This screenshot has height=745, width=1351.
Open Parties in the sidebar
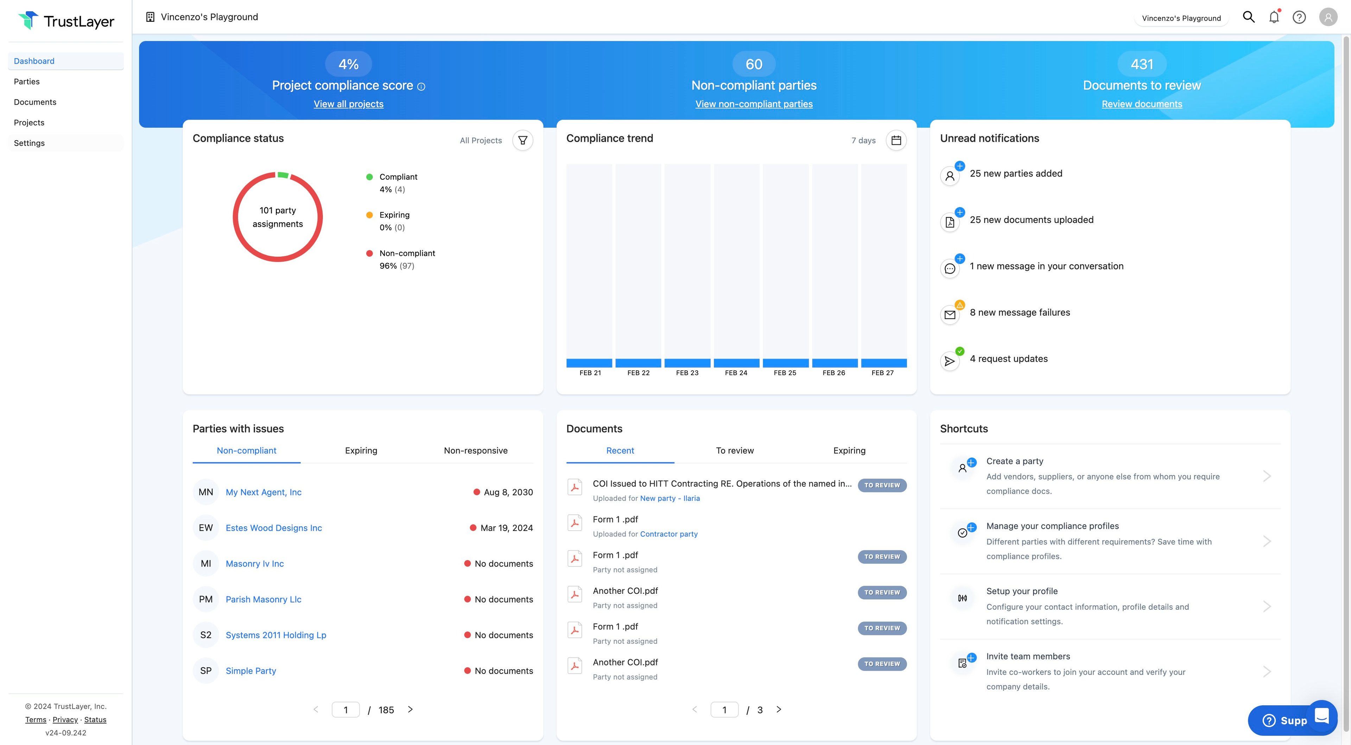(x=27, y=81)
